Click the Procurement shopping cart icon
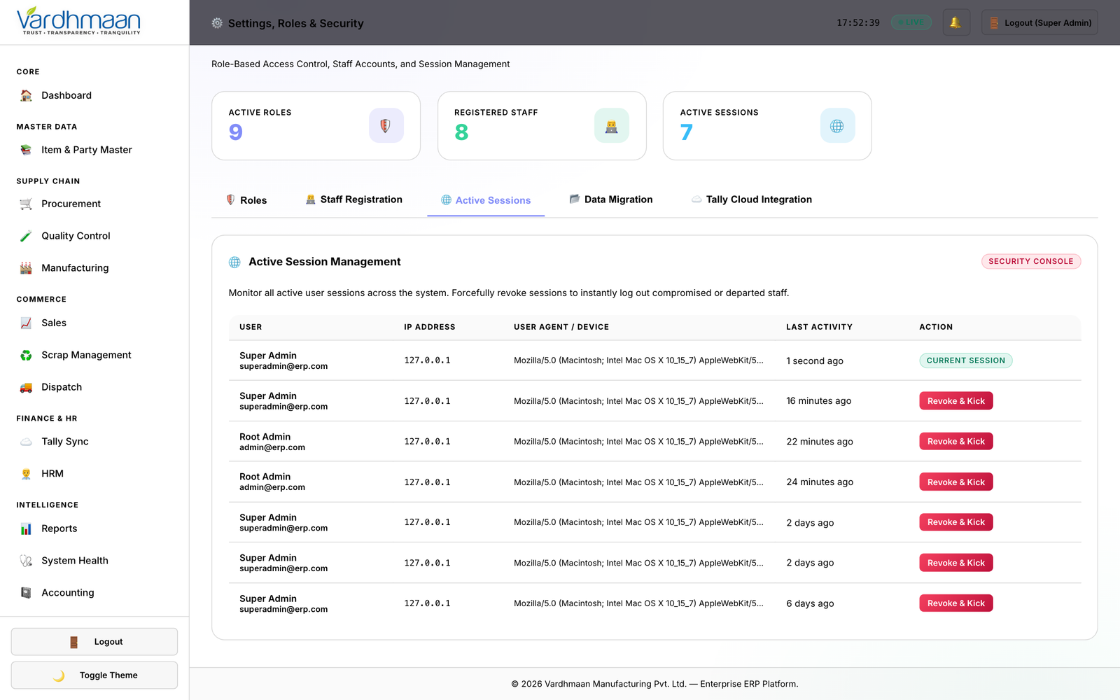Image resolution: width=1120 pixels, height=700 pixels. click(26, 204)
